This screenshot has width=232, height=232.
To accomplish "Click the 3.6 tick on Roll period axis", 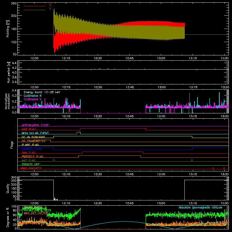I will click(x=14, y=82).
